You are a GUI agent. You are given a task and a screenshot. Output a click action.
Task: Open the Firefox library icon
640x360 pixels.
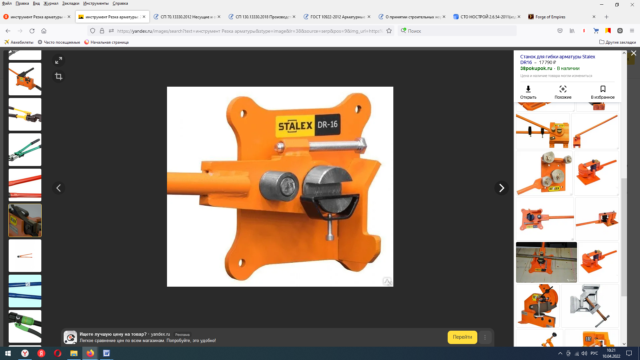coord(572,31)
